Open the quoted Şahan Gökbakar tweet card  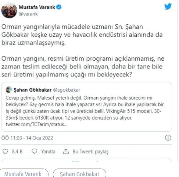click(87, 107)
